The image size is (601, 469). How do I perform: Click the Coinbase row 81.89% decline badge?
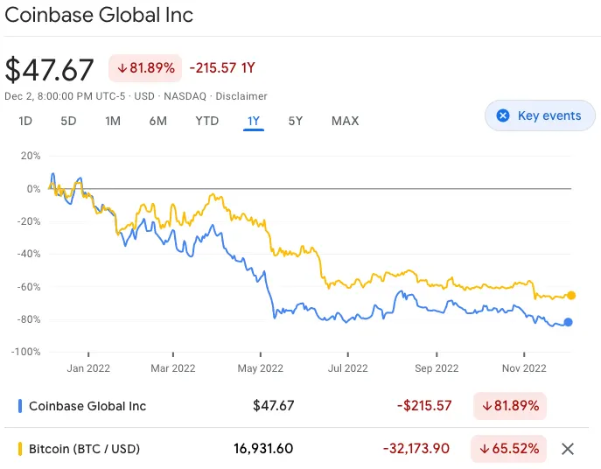tap(509, 406)
